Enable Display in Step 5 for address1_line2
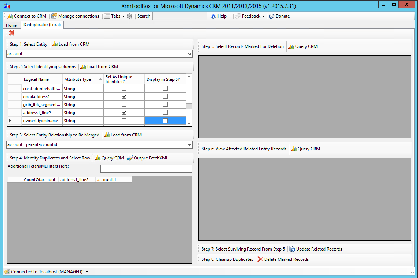The width and height of the screenshot is (418, 278). coord(165,113)
